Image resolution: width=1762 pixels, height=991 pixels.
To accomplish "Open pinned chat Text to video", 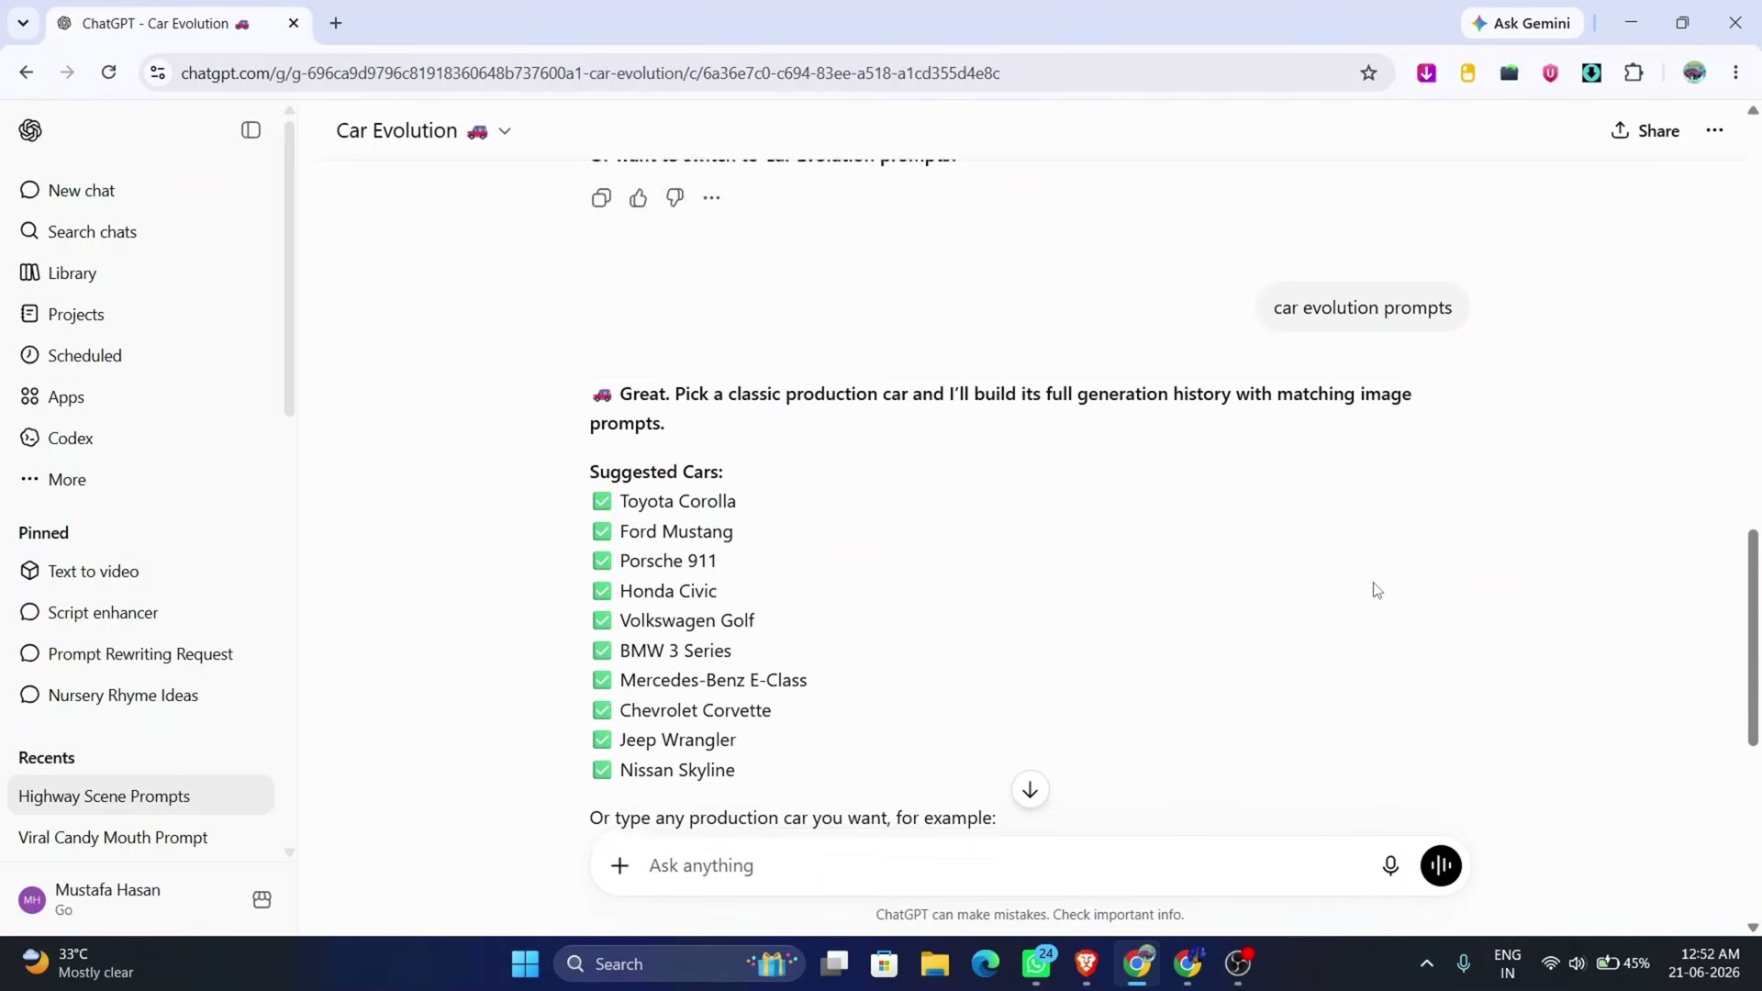I will point(142,572).
